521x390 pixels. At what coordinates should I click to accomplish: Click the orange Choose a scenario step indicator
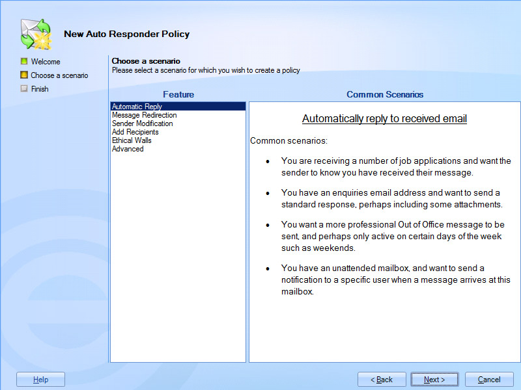click(24, 75)
